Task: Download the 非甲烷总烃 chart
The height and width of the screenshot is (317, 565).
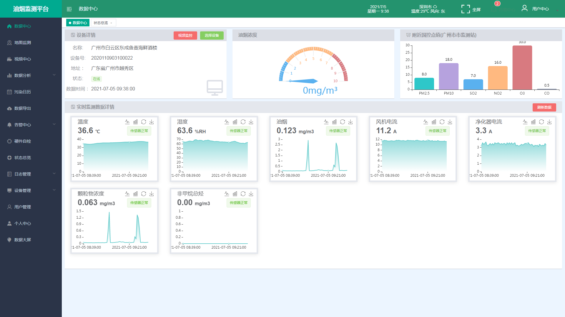Action: (x=251, y=193)
